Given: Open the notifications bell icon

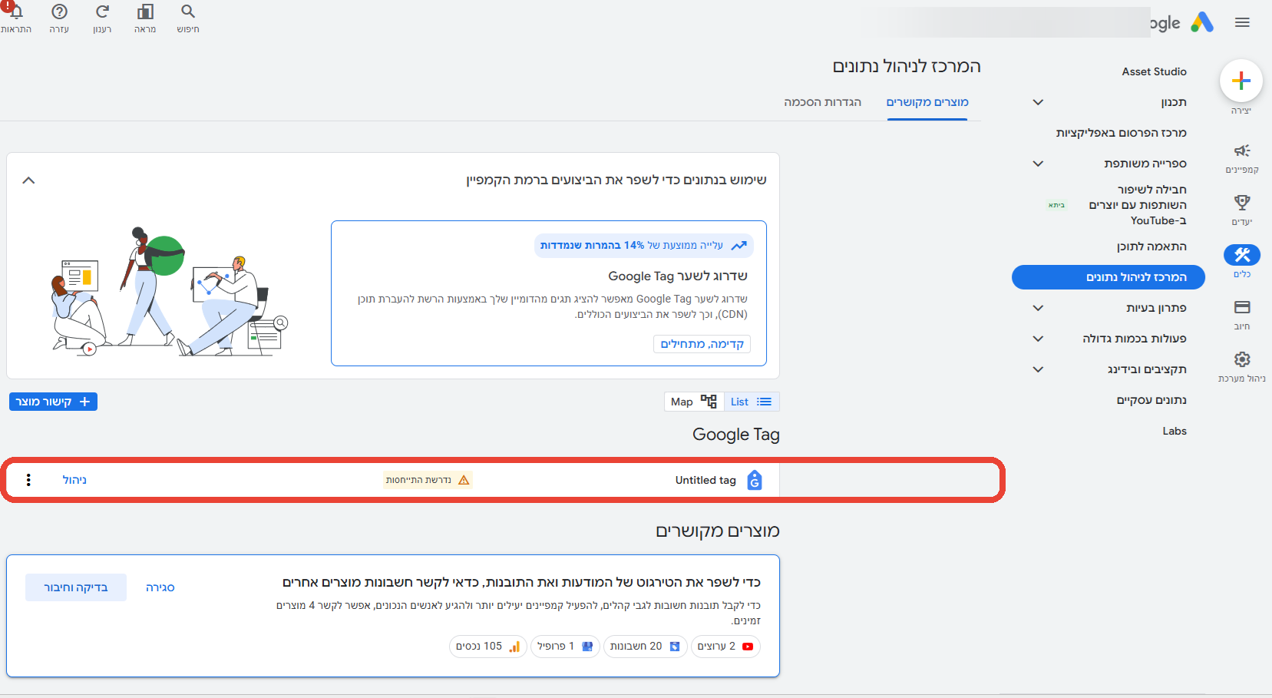Looking at the screenshot, I should (x=15, y=12).
